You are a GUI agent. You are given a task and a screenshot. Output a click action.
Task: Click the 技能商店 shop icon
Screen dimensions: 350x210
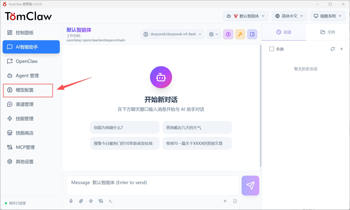click(x=10, y=133)
